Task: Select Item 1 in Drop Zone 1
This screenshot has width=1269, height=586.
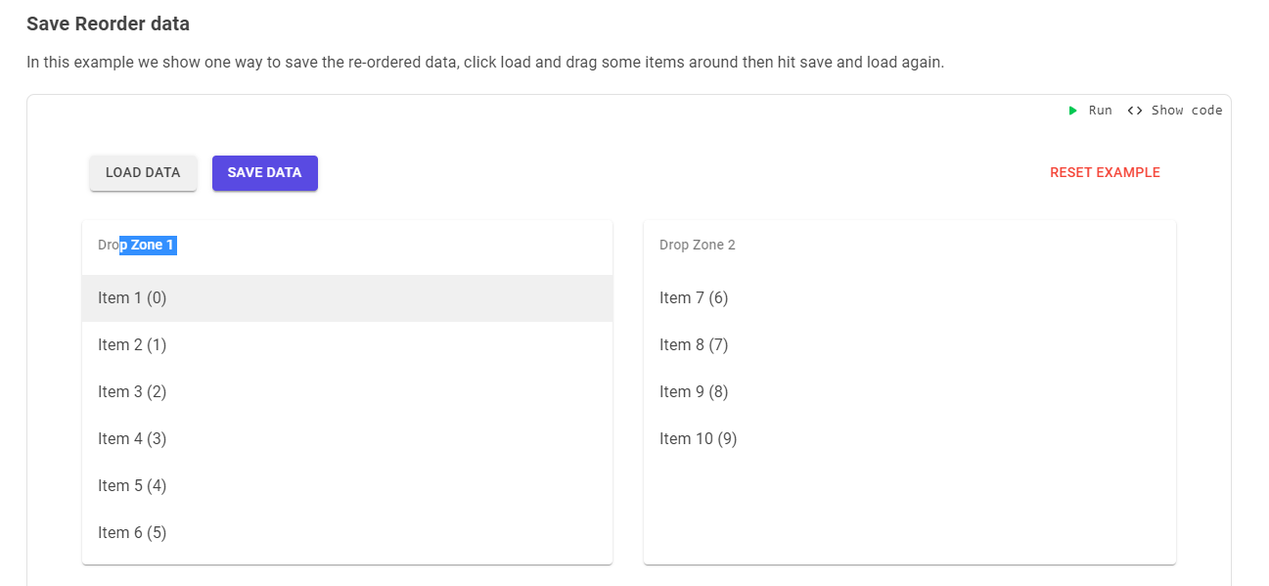Action: point(131,297)
